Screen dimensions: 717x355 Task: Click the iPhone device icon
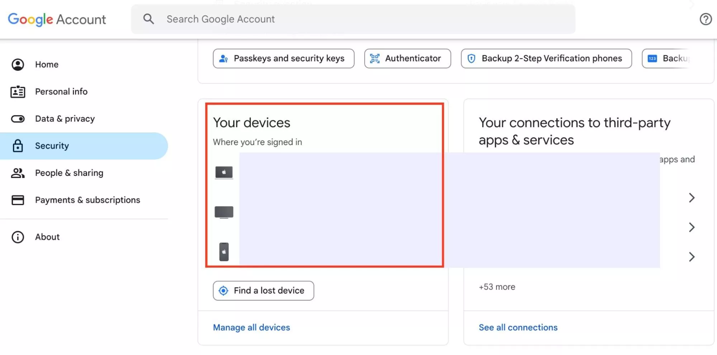(224, 252)
